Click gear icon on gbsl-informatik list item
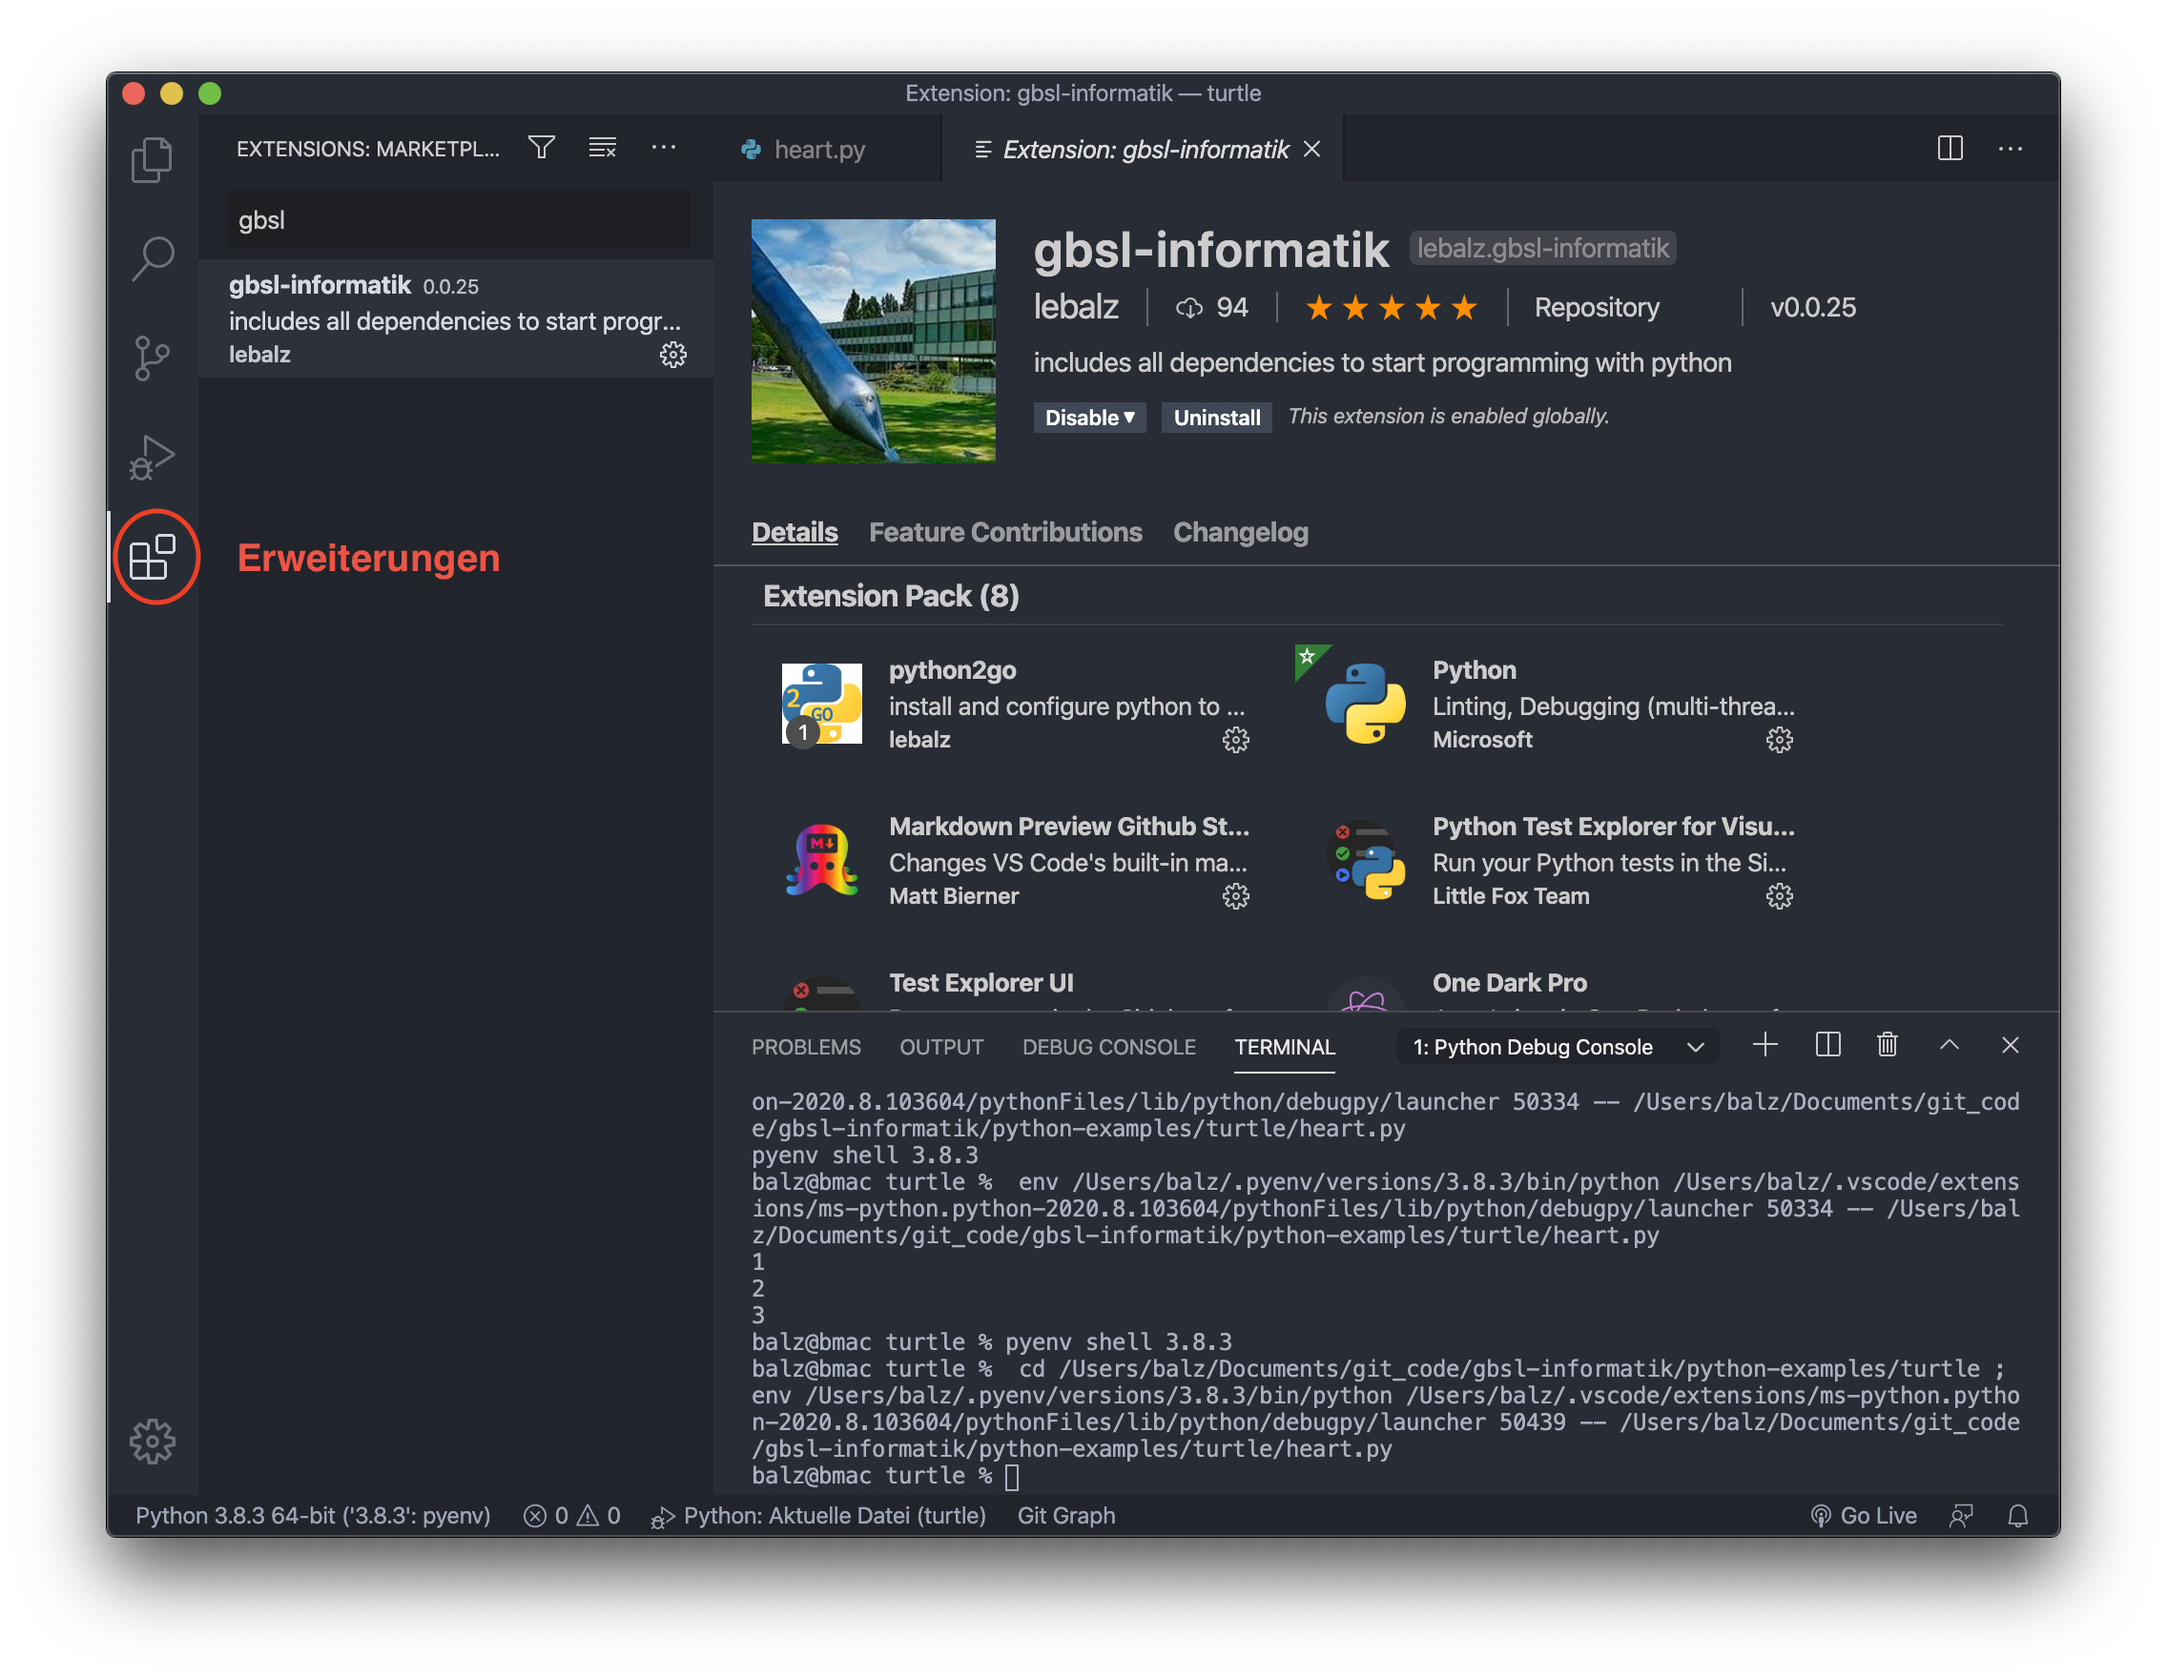 pos(672,355)
